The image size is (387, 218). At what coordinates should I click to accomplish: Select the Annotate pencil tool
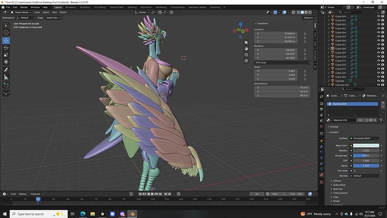(6, 70)
